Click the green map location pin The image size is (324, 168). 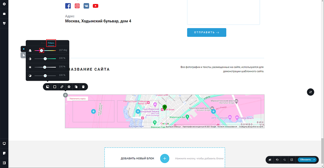[x=165, y=107]
